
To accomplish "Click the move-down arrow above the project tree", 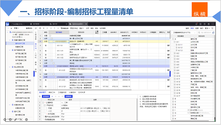I will pos(11,28).
